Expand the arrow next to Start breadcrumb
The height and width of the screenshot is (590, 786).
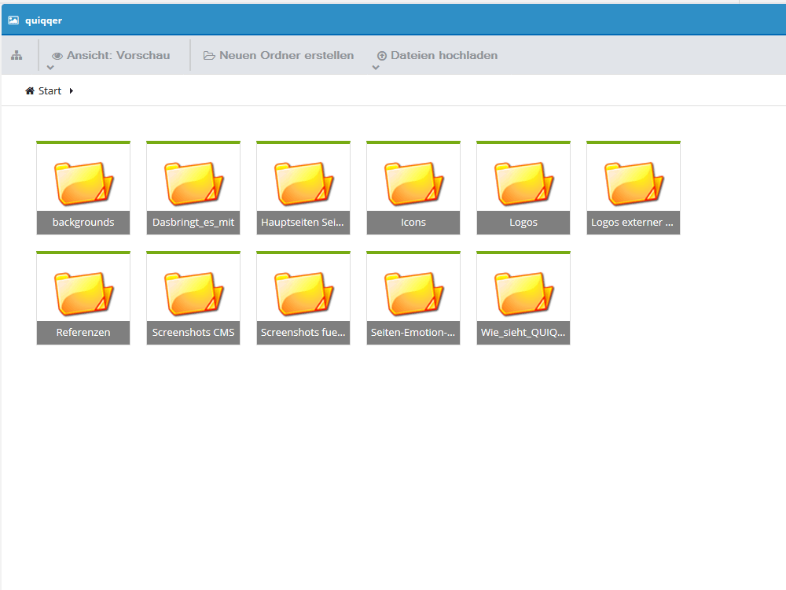72,90
